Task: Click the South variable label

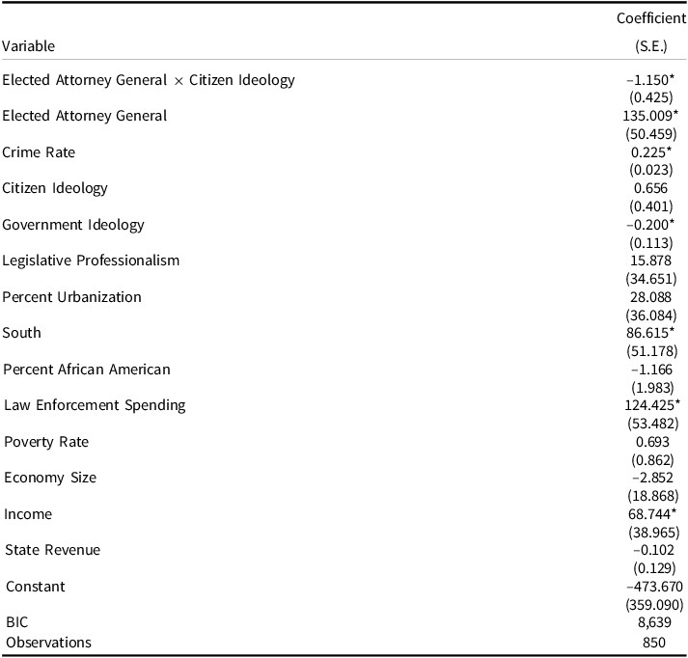Action: 22,333
